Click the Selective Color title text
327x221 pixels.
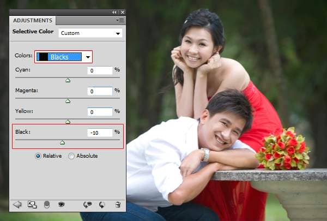coord(33,32)
